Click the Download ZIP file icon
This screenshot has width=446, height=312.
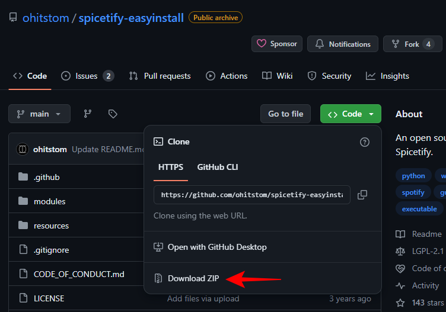(x=158, y=278)
